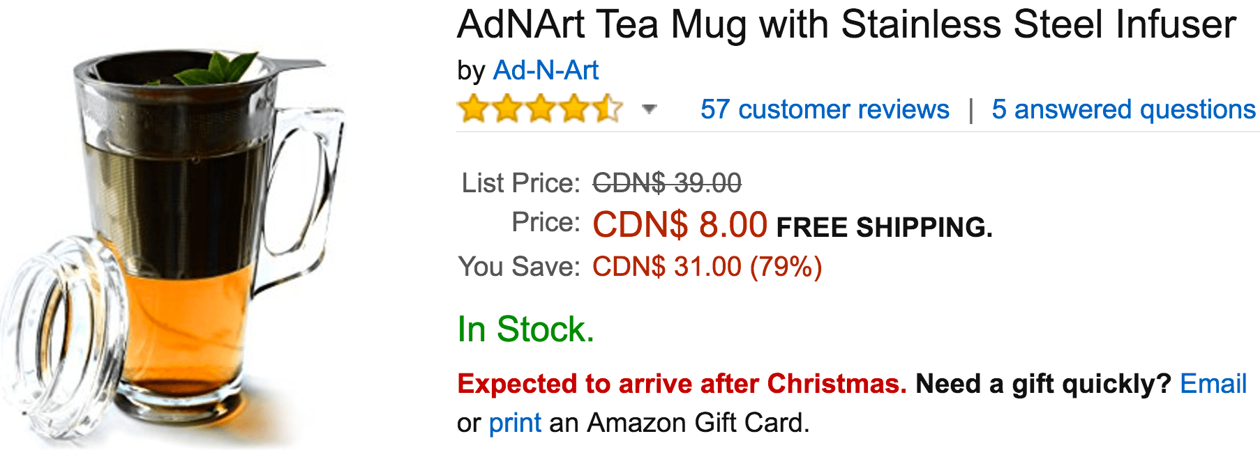Viewport: 1260px width, 450px height.
Task: Expand the star rating breakdown arrow
Action: click(650, 109)
